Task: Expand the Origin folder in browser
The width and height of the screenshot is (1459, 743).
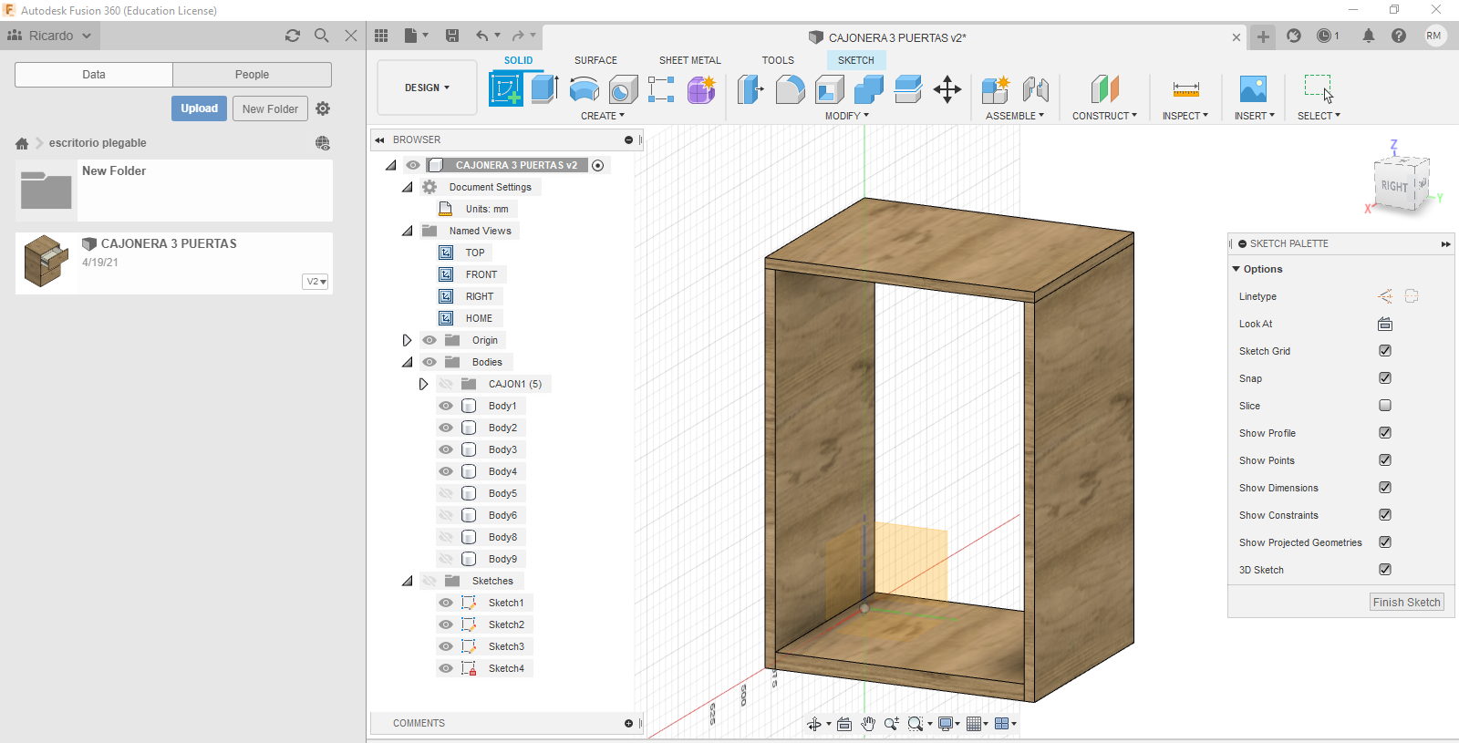Action: click(x=407, y=340)
